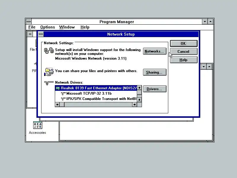Select the IPX/SPX transport protocol icon

[x=63, y=99]
